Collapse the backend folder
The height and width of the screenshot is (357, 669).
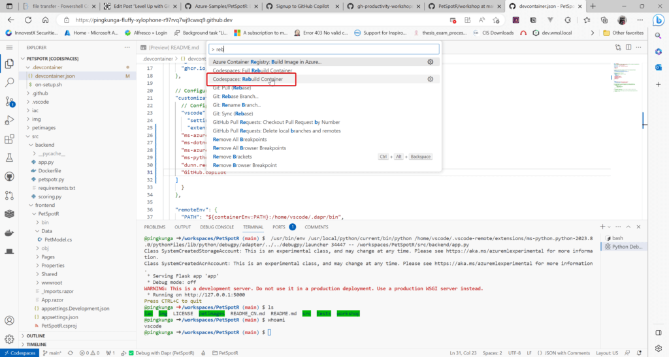click(x=44, y=145)
